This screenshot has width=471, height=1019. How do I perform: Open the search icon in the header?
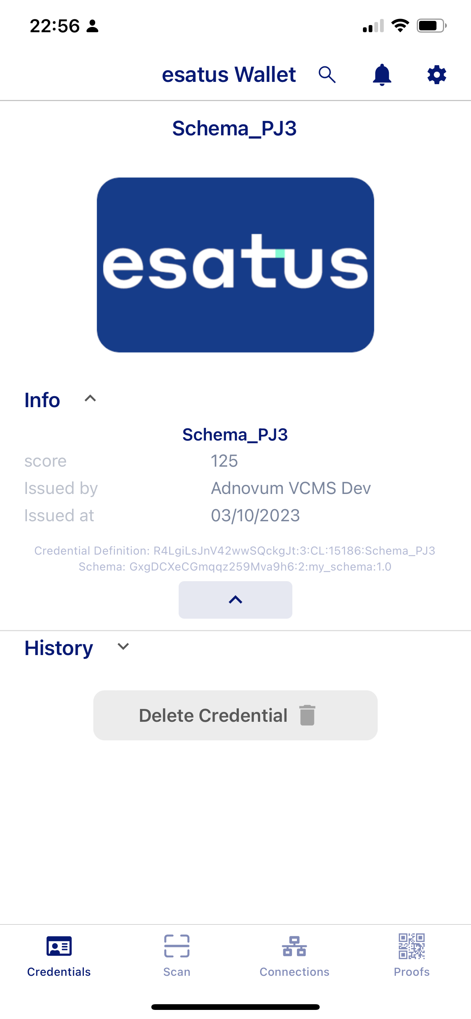click(x=327, y=74)
